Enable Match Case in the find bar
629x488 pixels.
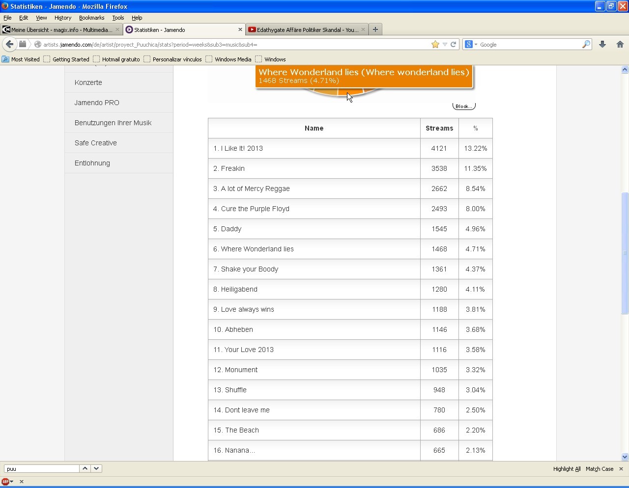[599, 469]
